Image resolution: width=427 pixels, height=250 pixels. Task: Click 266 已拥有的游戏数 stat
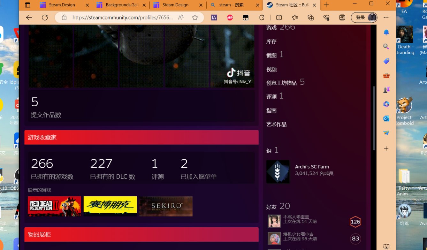52,169
